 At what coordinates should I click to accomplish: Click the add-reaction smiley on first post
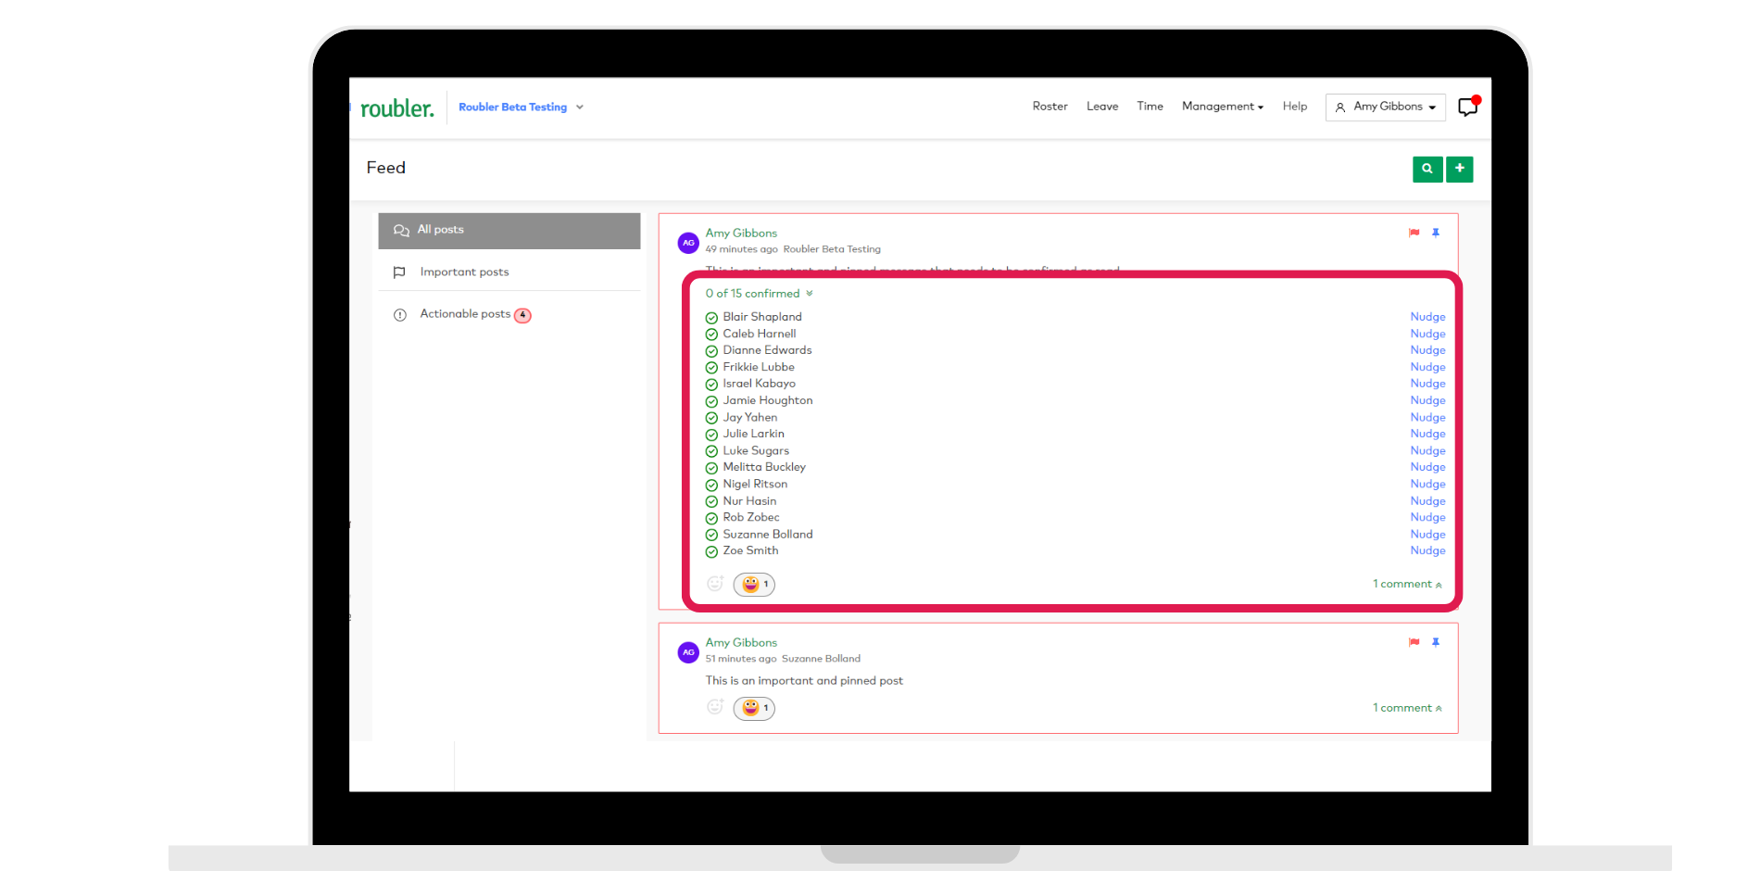(x=715, y=584)
